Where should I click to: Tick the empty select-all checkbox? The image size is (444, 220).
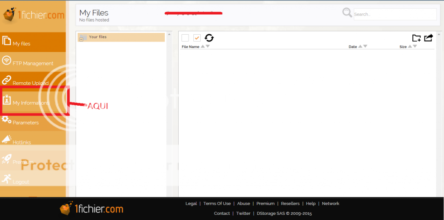click(x=185, y=38)
